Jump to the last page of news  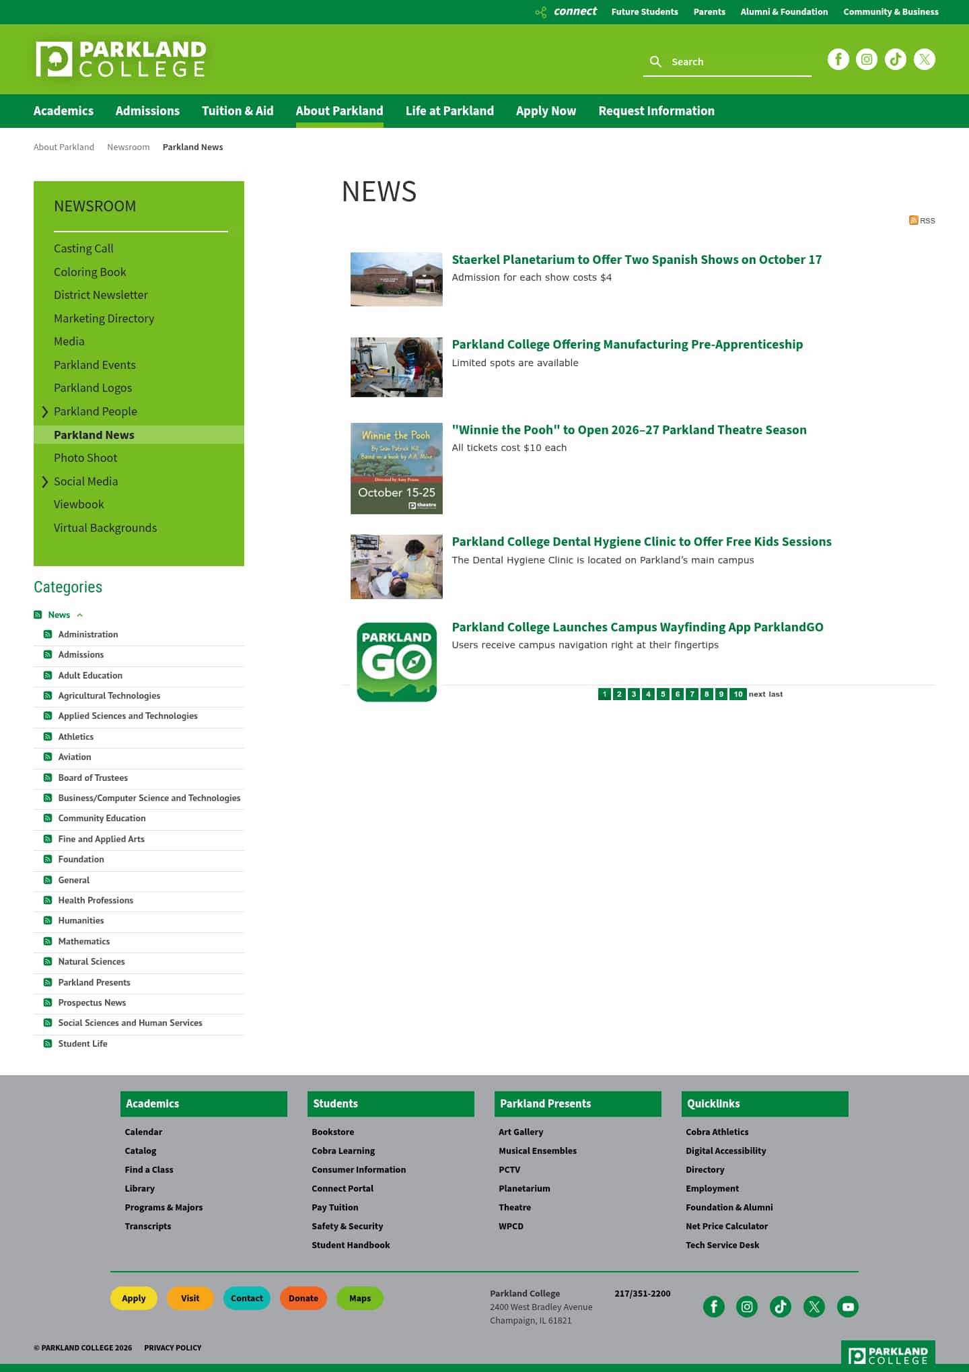[776, 694]
